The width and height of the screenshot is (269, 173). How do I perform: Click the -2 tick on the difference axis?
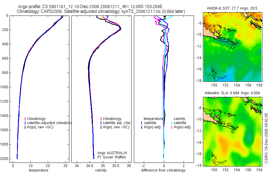point(143,166)
